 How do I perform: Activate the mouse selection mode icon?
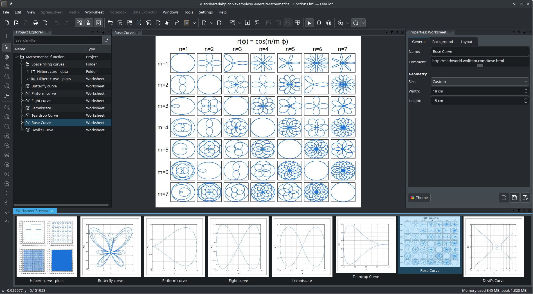click(x=309, y=23)
